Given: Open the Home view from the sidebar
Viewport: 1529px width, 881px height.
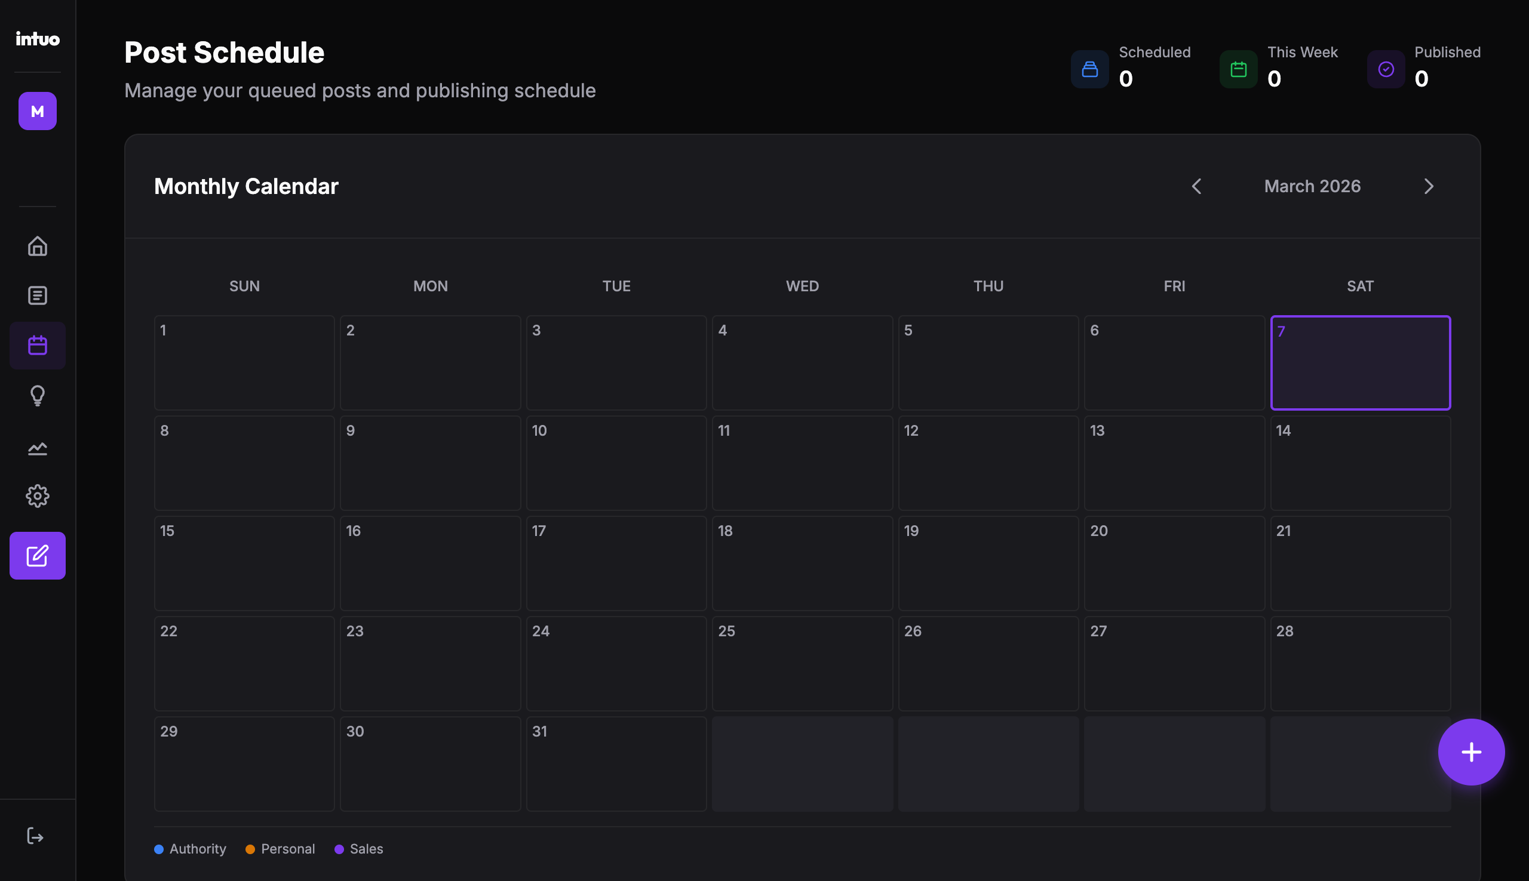Looking at the screenshot, I should pyautogui.click(x=38, y=247).
